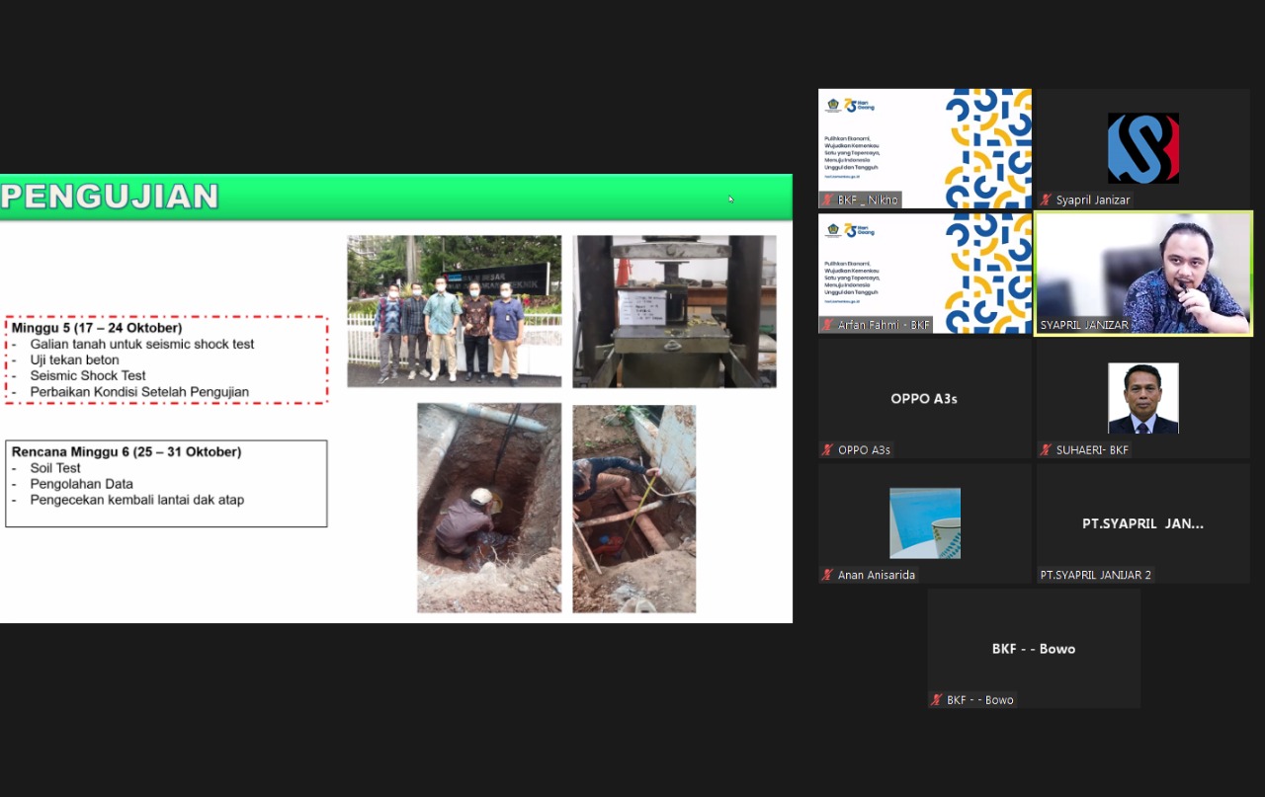Screen dimensions: 1265x797
Task: Click muted mic icon for SUHAERI- BKF
Action: tap(1046, 450)
